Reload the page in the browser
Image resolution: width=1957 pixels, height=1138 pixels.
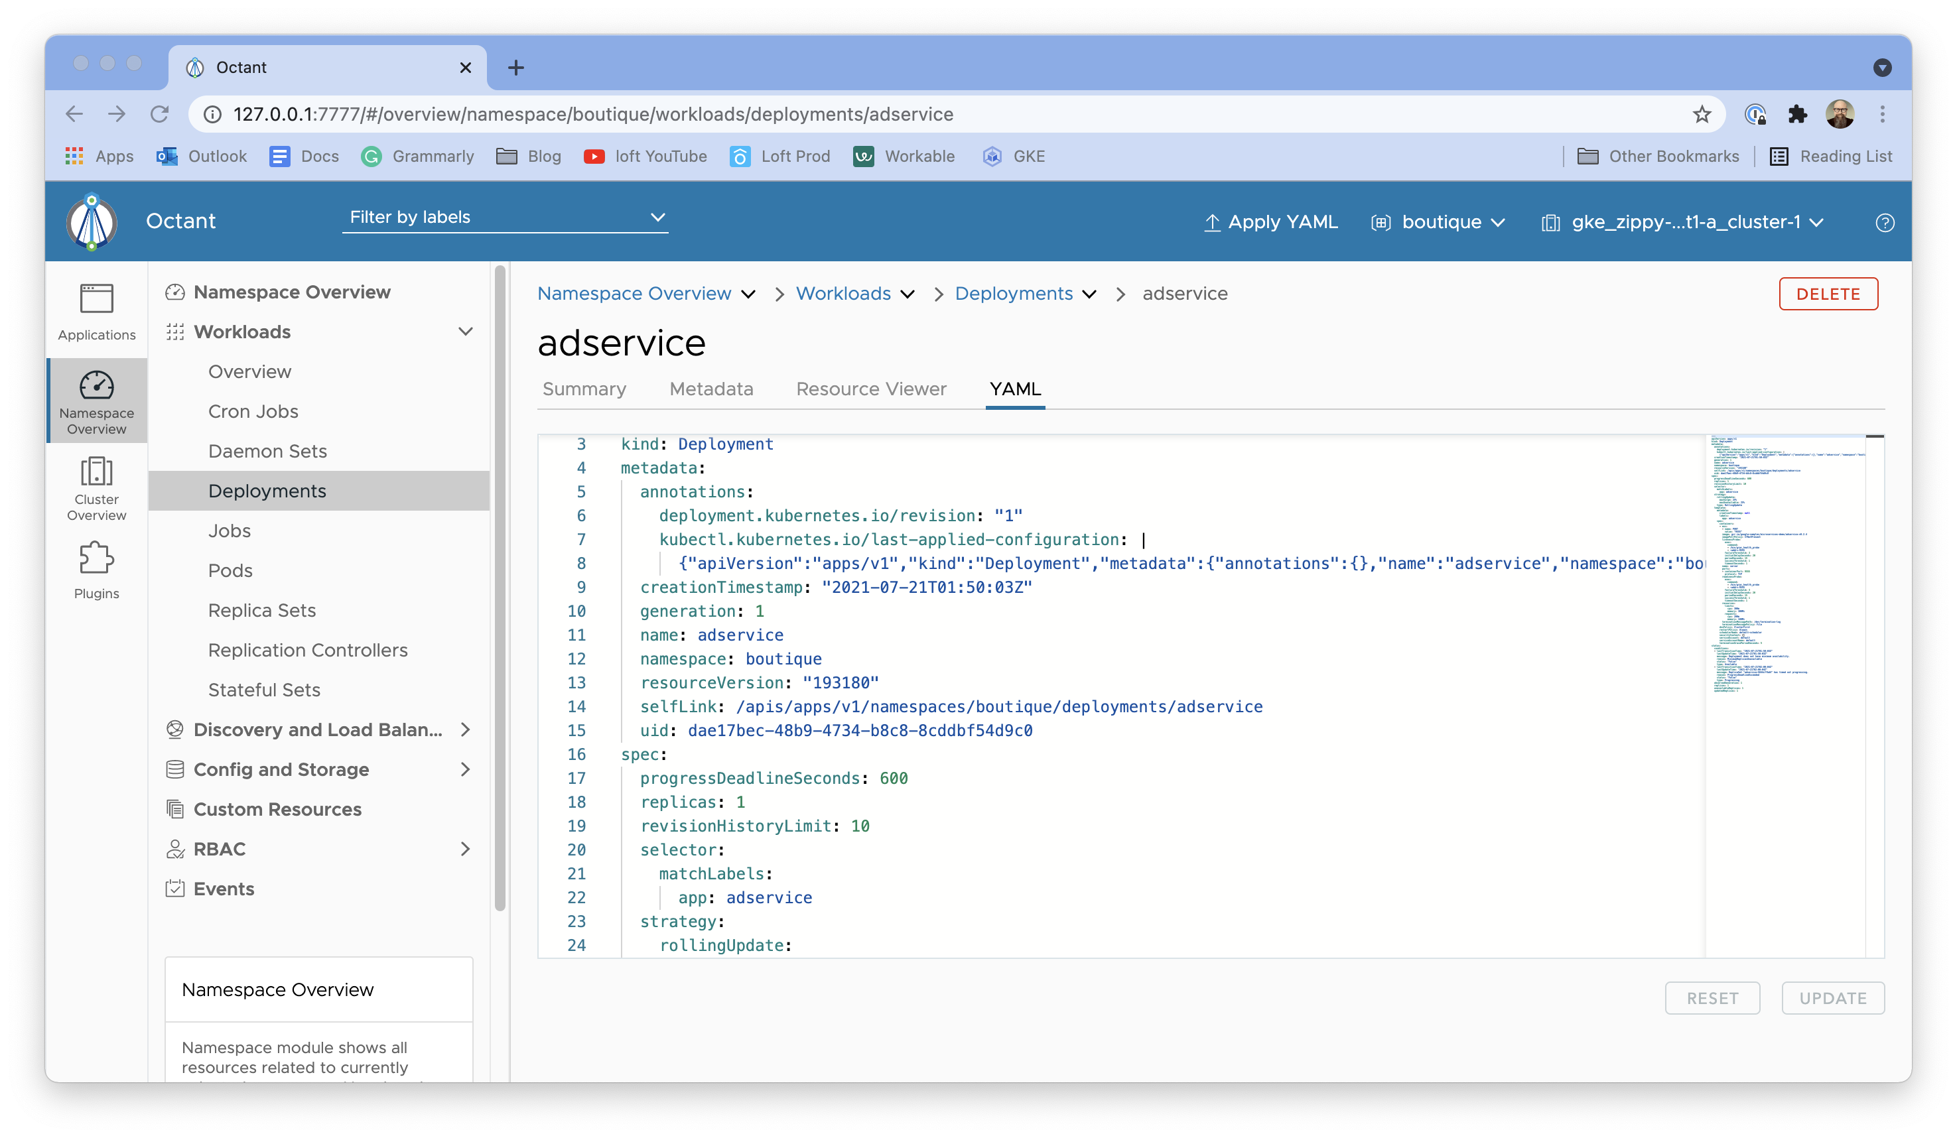click(x=159, y=114)
